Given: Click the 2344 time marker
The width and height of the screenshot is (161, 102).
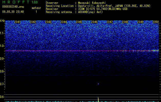Looking at the screenshot, I should point(63,22).
